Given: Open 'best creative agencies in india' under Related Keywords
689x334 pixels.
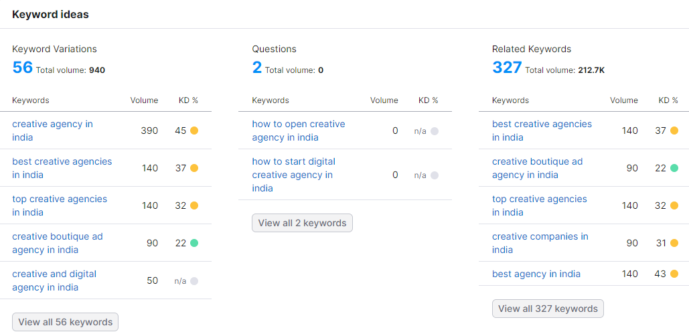Looking at the screenshot, I should coord(542,131).
